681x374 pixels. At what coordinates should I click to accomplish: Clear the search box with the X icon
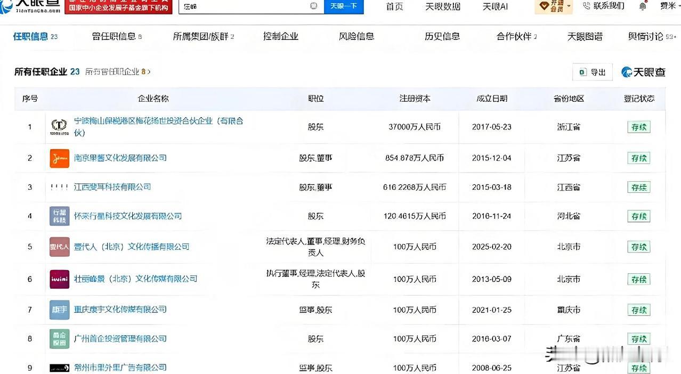(314, 6)
